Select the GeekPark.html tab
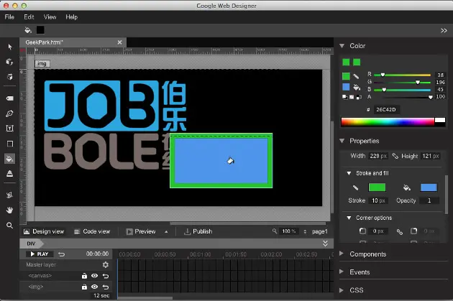This screenshot has height=301, width=453. (73, 42)
